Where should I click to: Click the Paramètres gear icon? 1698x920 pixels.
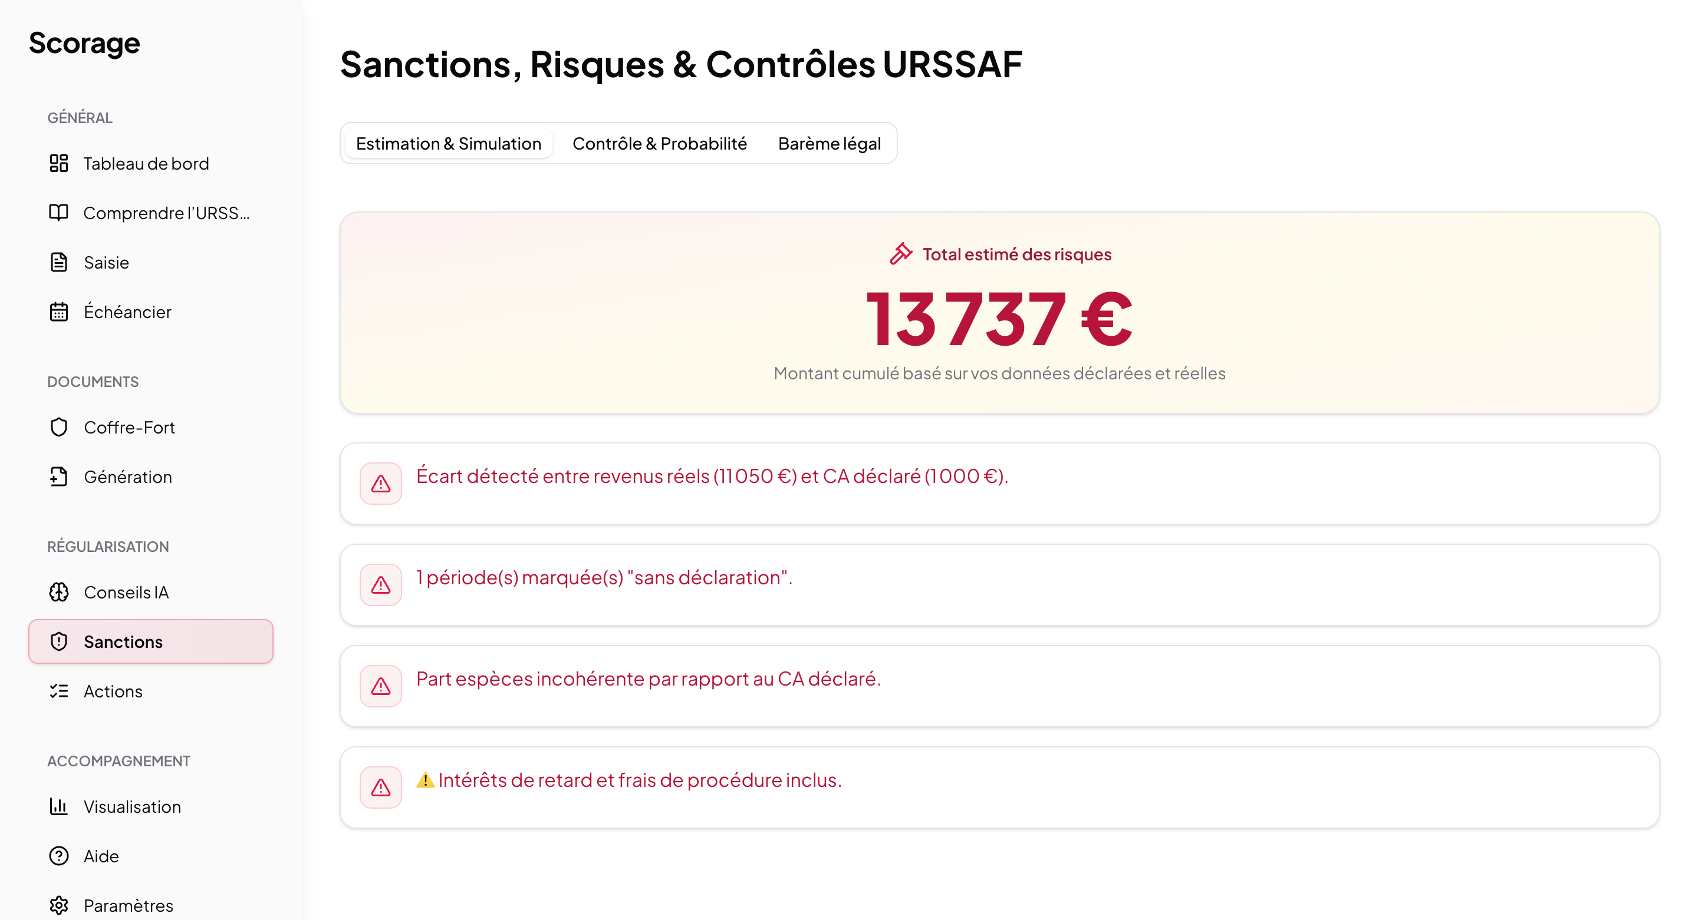pyautogui.click(x=60, y=905)
